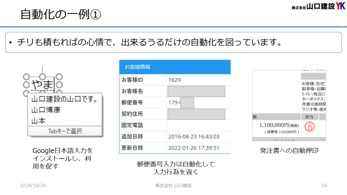This screenshot has height=195, width=347.
Task: Click the amount '1,100,000円'
Action: 274,125
